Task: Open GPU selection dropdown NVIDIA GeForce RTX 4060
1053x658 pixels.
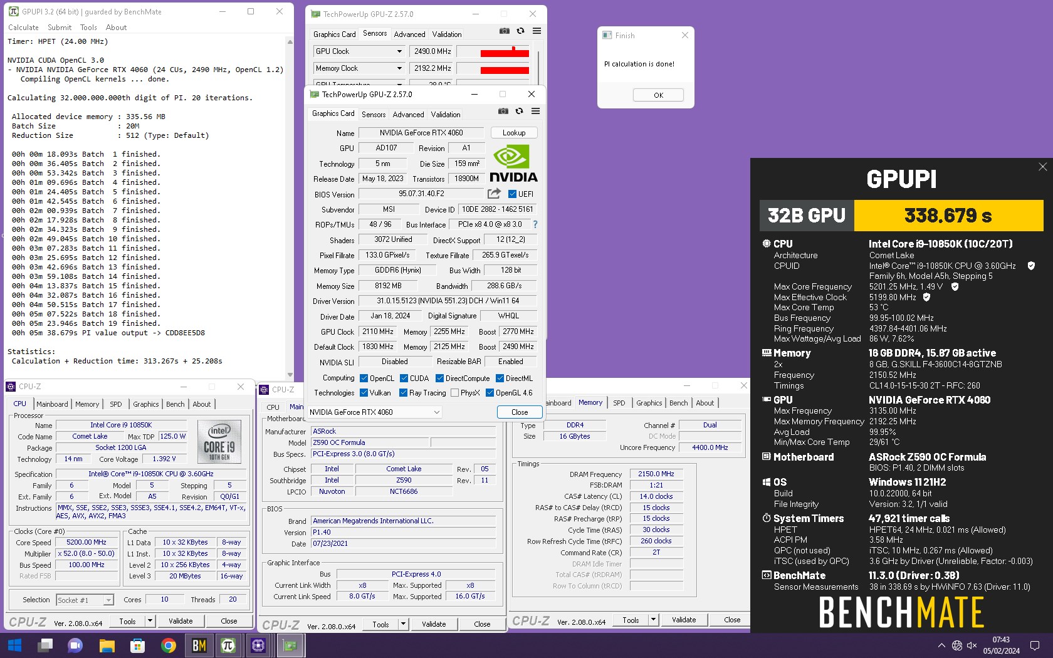Action: [x=375, y=412]
